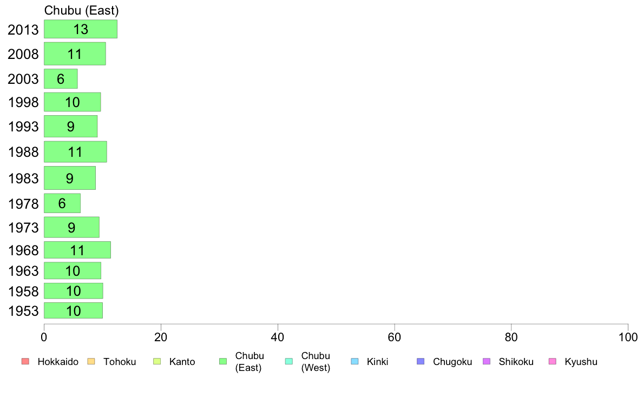Click the 1988 year axis label
The height and width of the screenshot is (398, 643).
tap(23, 152)
